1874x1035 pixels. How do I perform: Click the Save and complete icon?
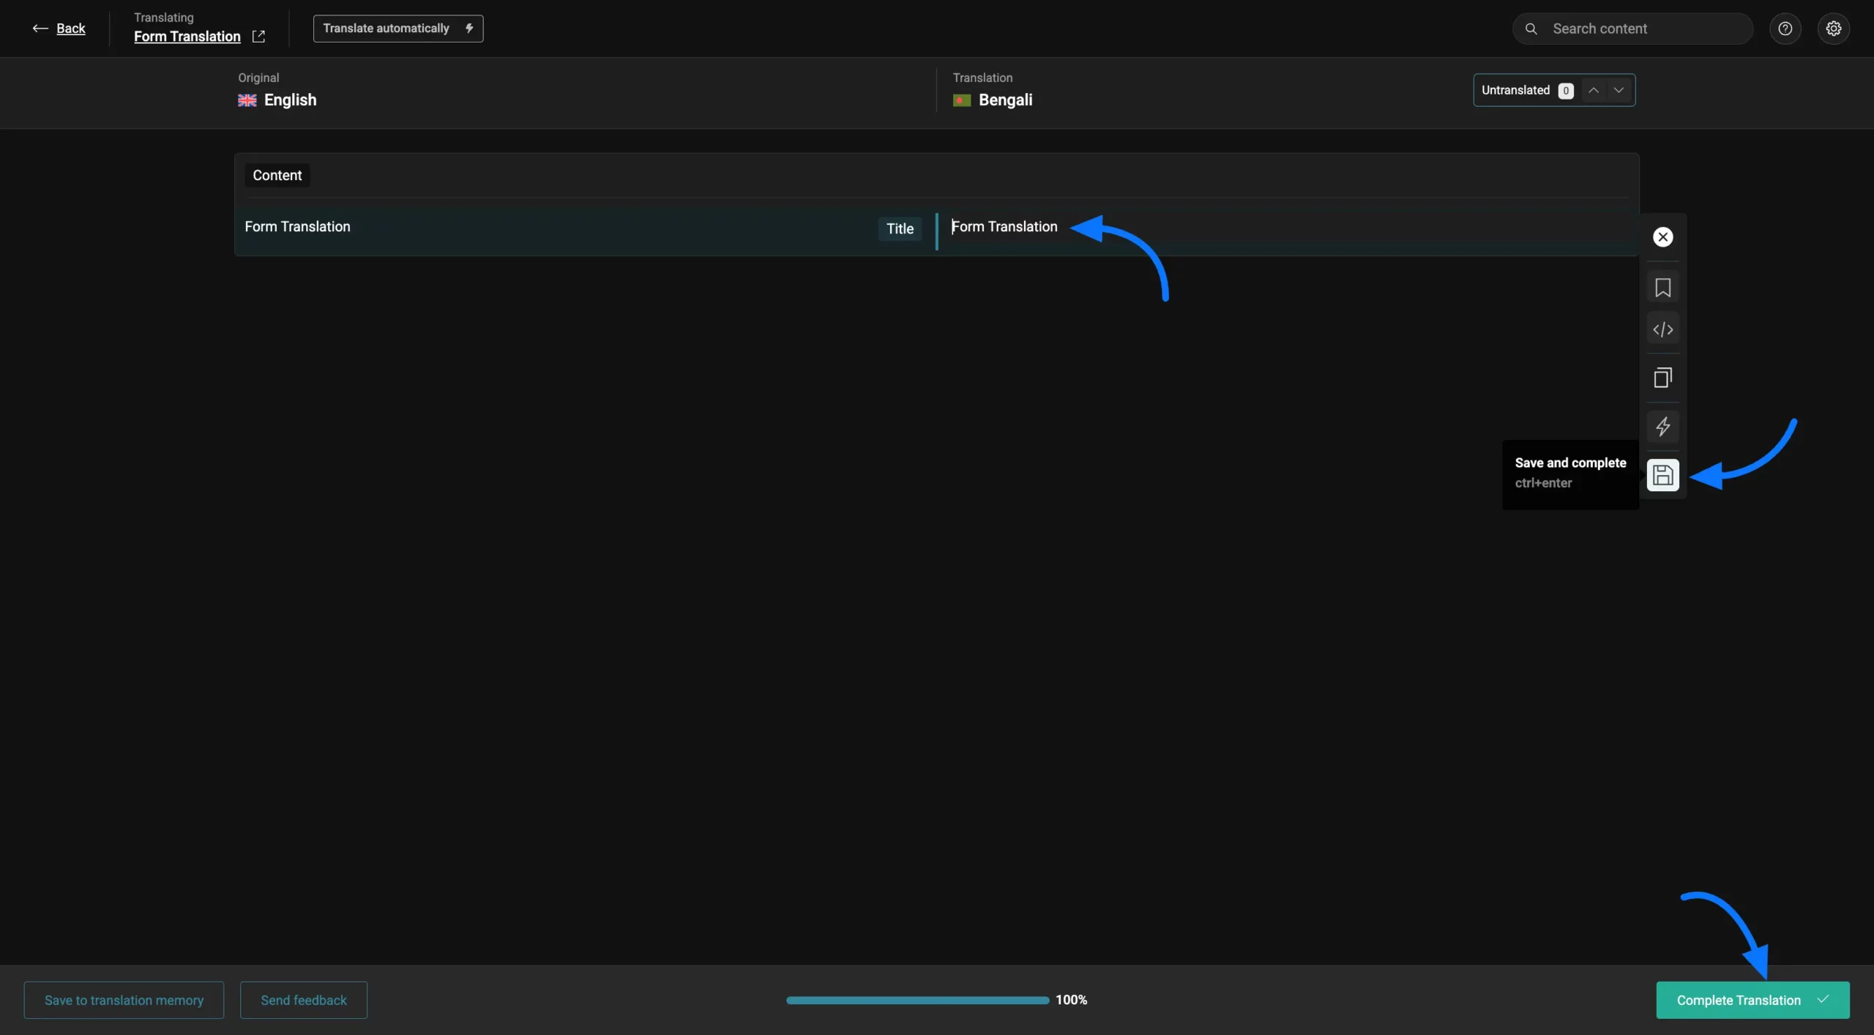coord(1662,475)
